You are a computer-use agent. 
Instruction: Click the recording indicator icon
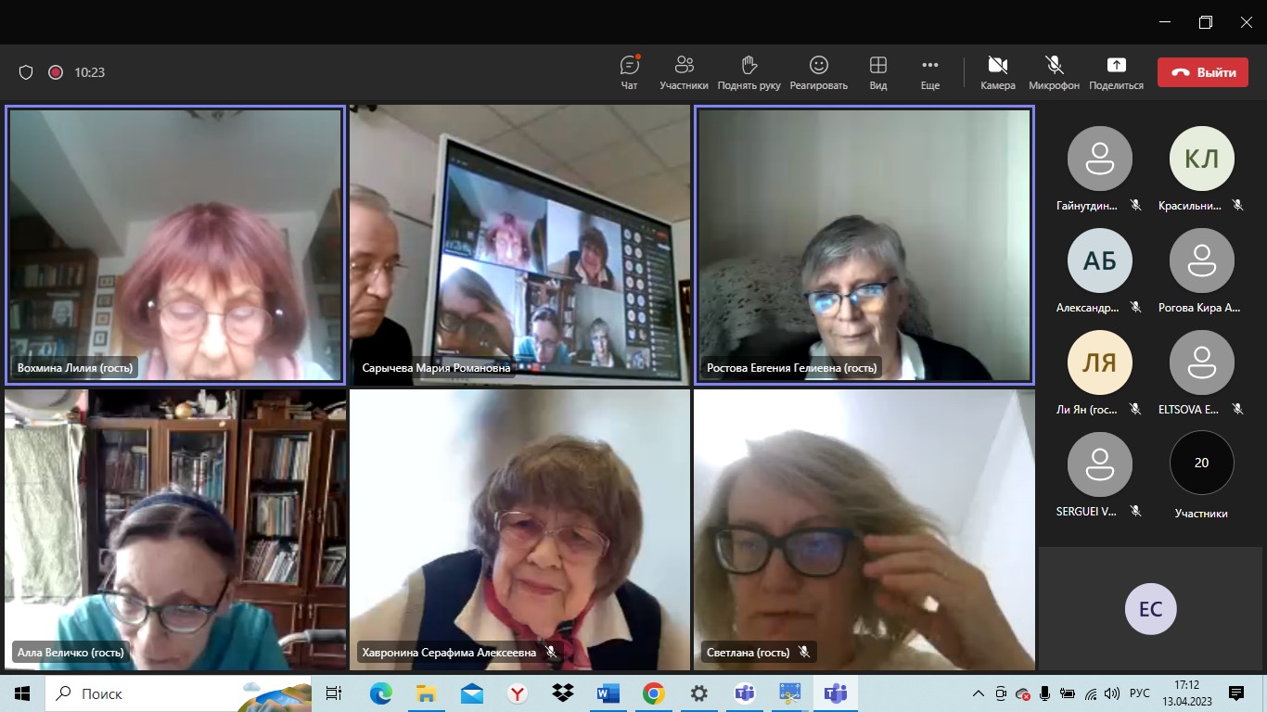[x=56, y=72]
